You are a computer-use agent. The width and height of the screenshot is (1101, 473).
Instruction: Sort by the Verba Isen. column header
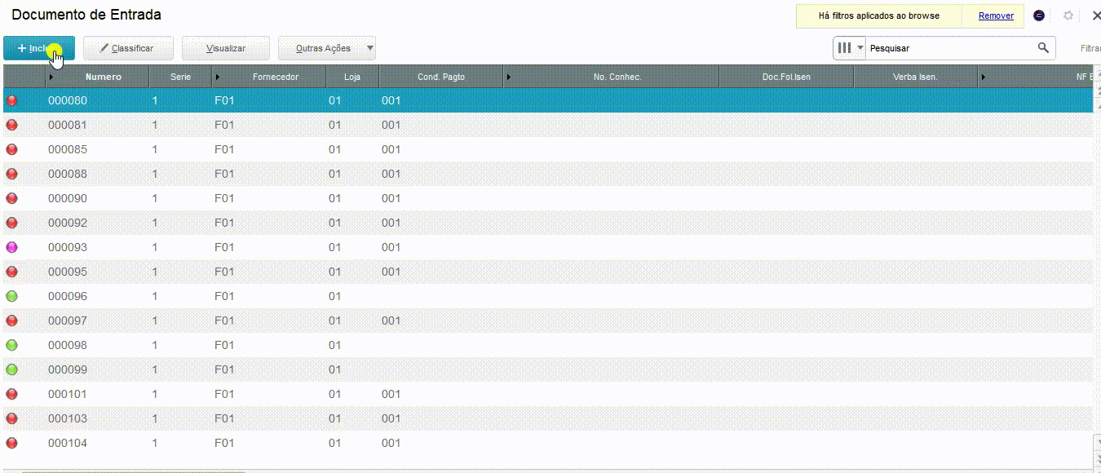click(915, 77)
